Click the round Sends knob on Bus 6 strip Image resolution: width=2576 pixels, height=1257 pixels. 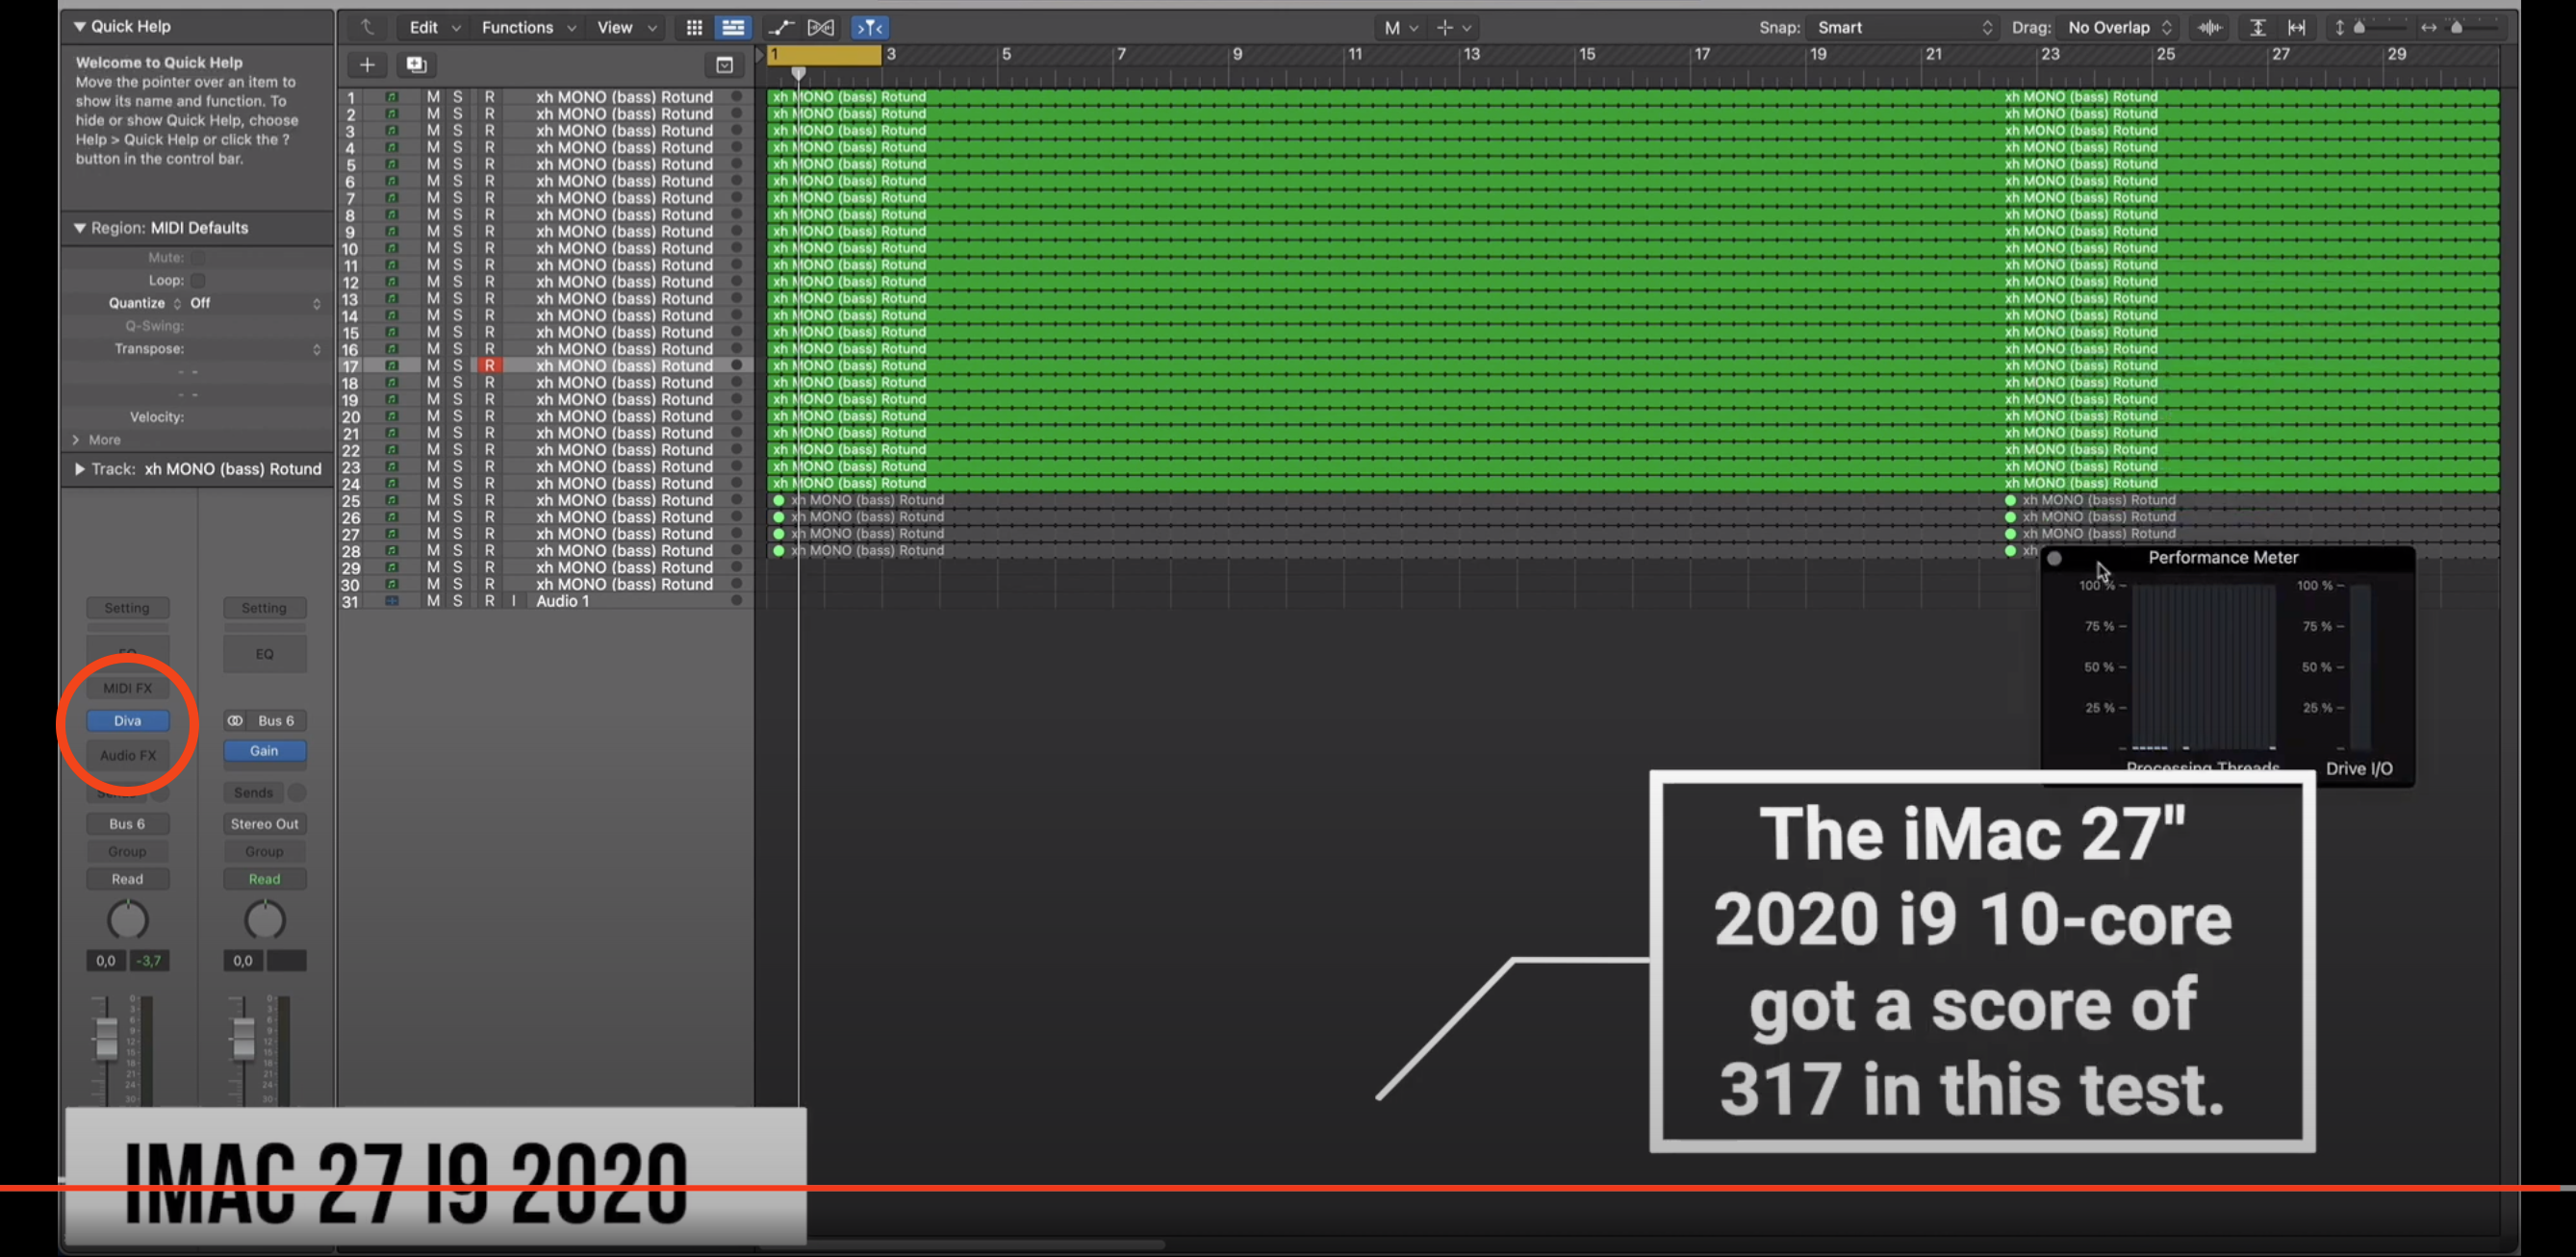click(x=297, y=792)
